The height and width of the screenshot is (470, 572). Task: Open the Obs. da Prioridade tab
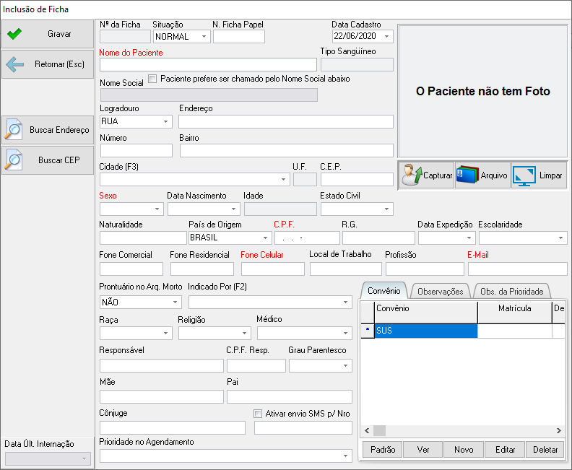511,291
